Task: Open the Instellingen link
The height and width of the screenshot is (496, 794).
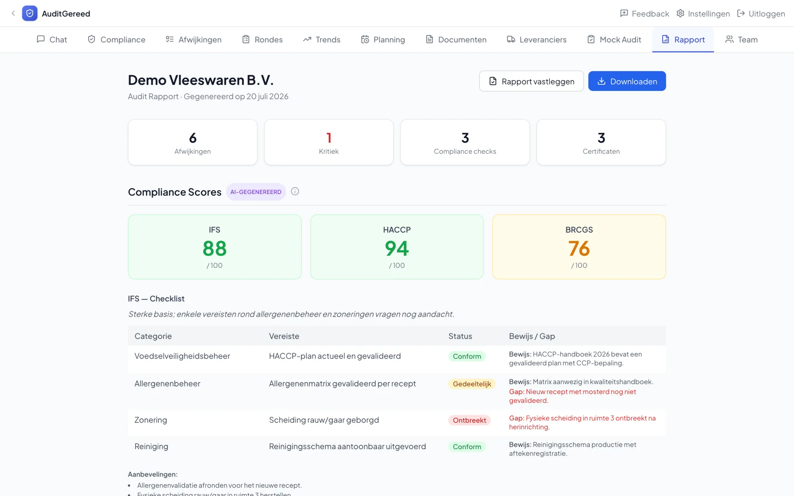Action: (703, 13)
